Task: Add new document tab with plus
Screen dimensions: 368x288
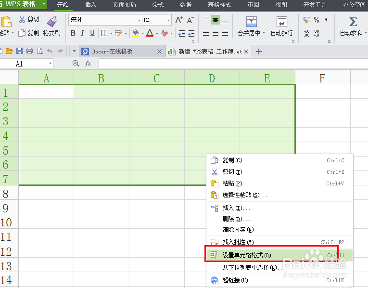Action: click(x=259, y=52)
